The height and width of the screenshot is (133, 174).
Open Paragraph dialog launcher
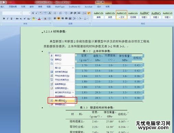[x=90, y=23]
